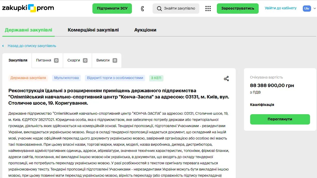
Task: Click the Назад до списку закупівель link
Action: [31, 45]
